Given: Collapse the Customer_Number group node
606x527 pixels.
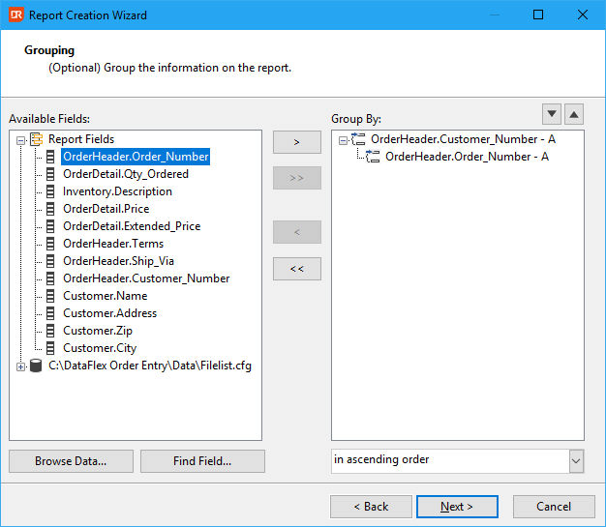Looking at the screenshot, I should click(x=343, y=140).
